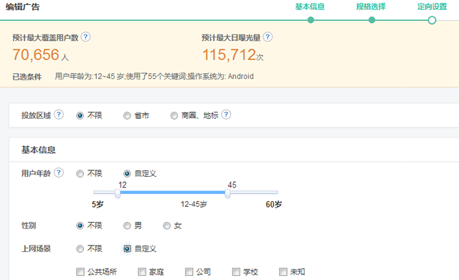Click help icon next to 投放区域

click(x=59, y=115)
